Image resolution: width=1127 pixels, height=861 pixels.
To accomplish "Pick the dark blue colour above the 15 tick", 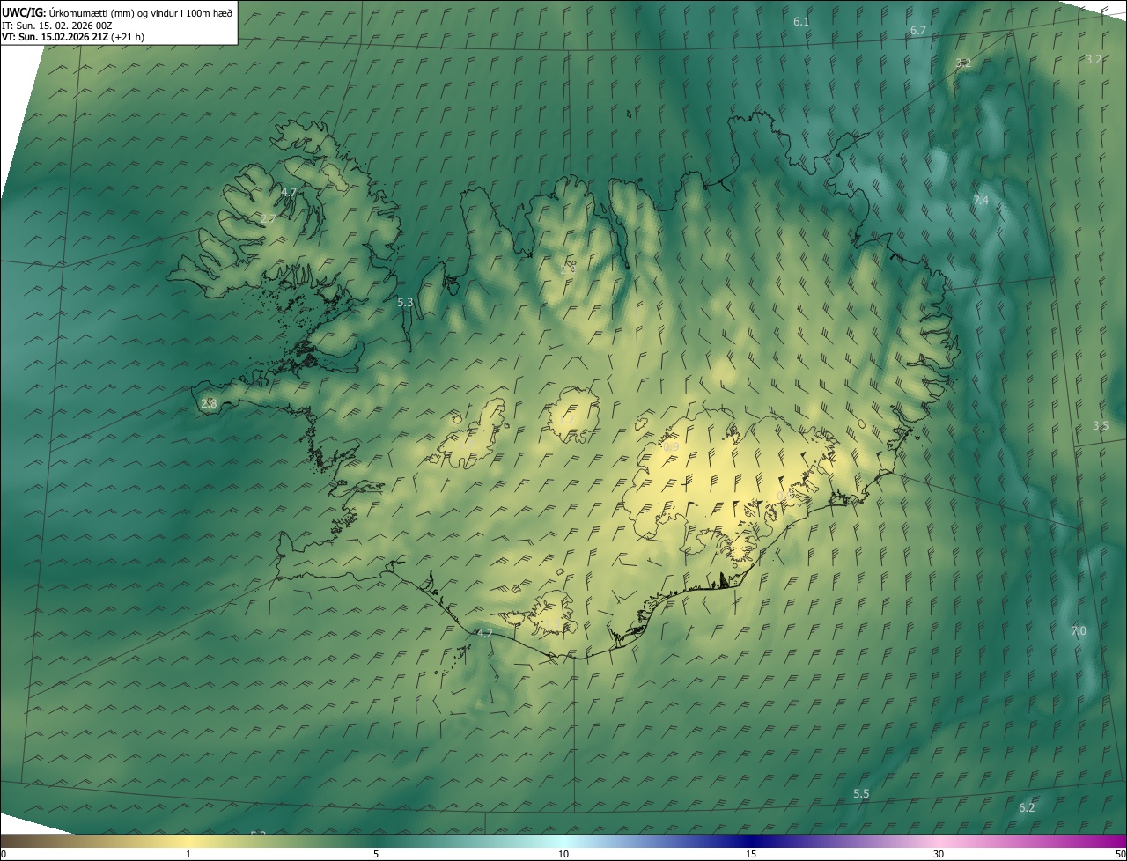I will (751, 842).
